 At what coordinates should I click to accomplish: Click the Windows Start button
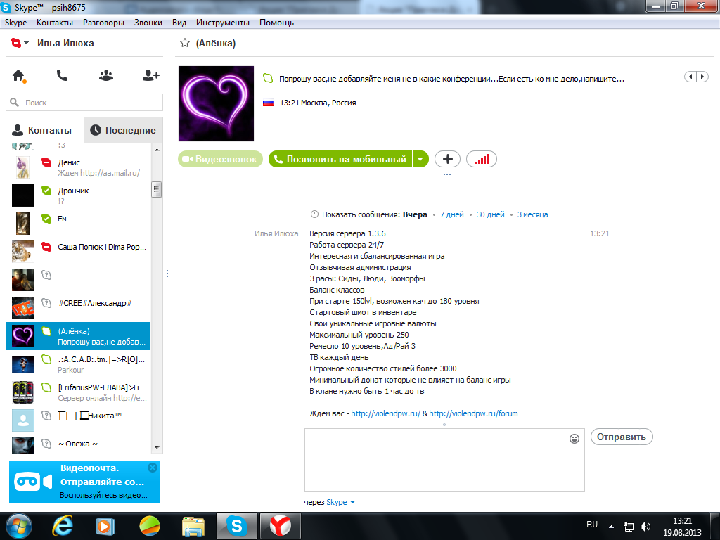coord(18,526)
